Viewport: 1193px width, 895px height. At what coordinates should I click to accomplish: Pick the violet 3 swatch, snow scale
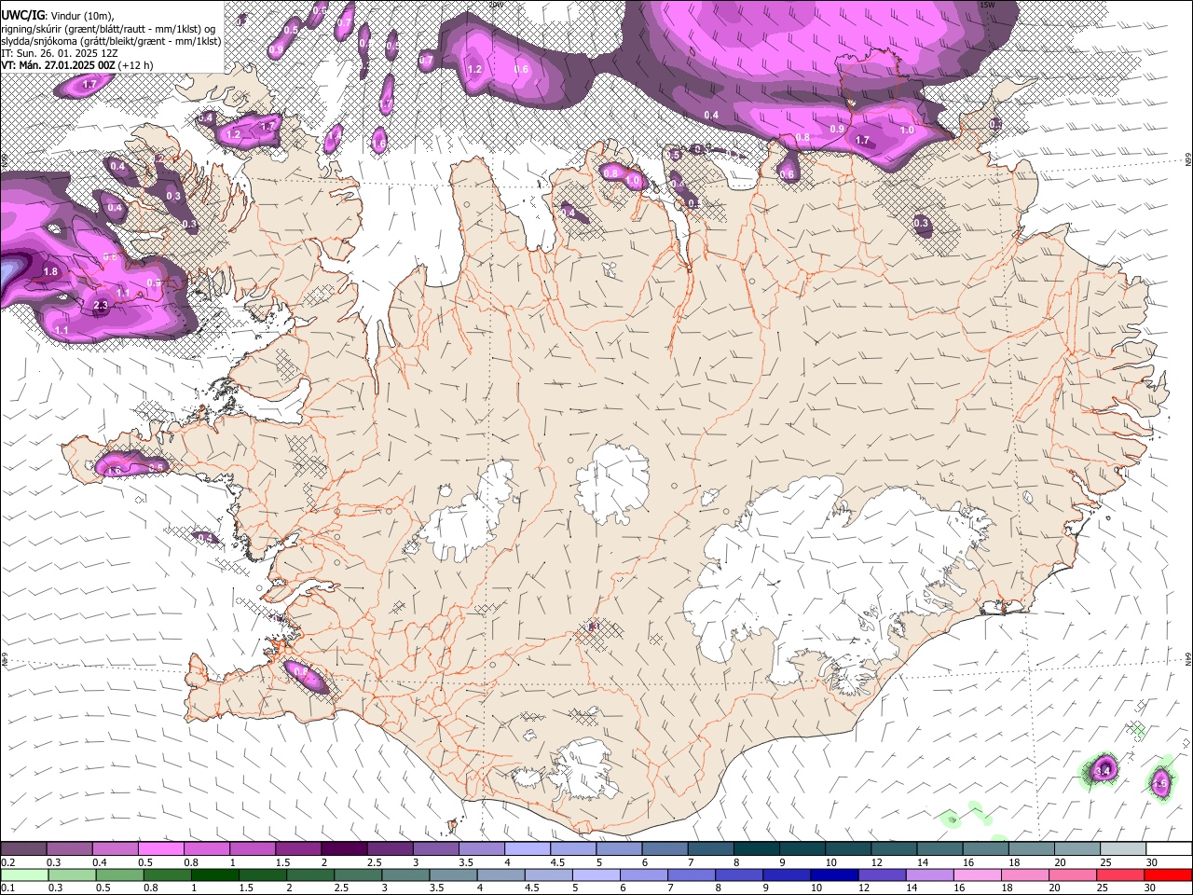pyautogui.click(x=434, y=848)
